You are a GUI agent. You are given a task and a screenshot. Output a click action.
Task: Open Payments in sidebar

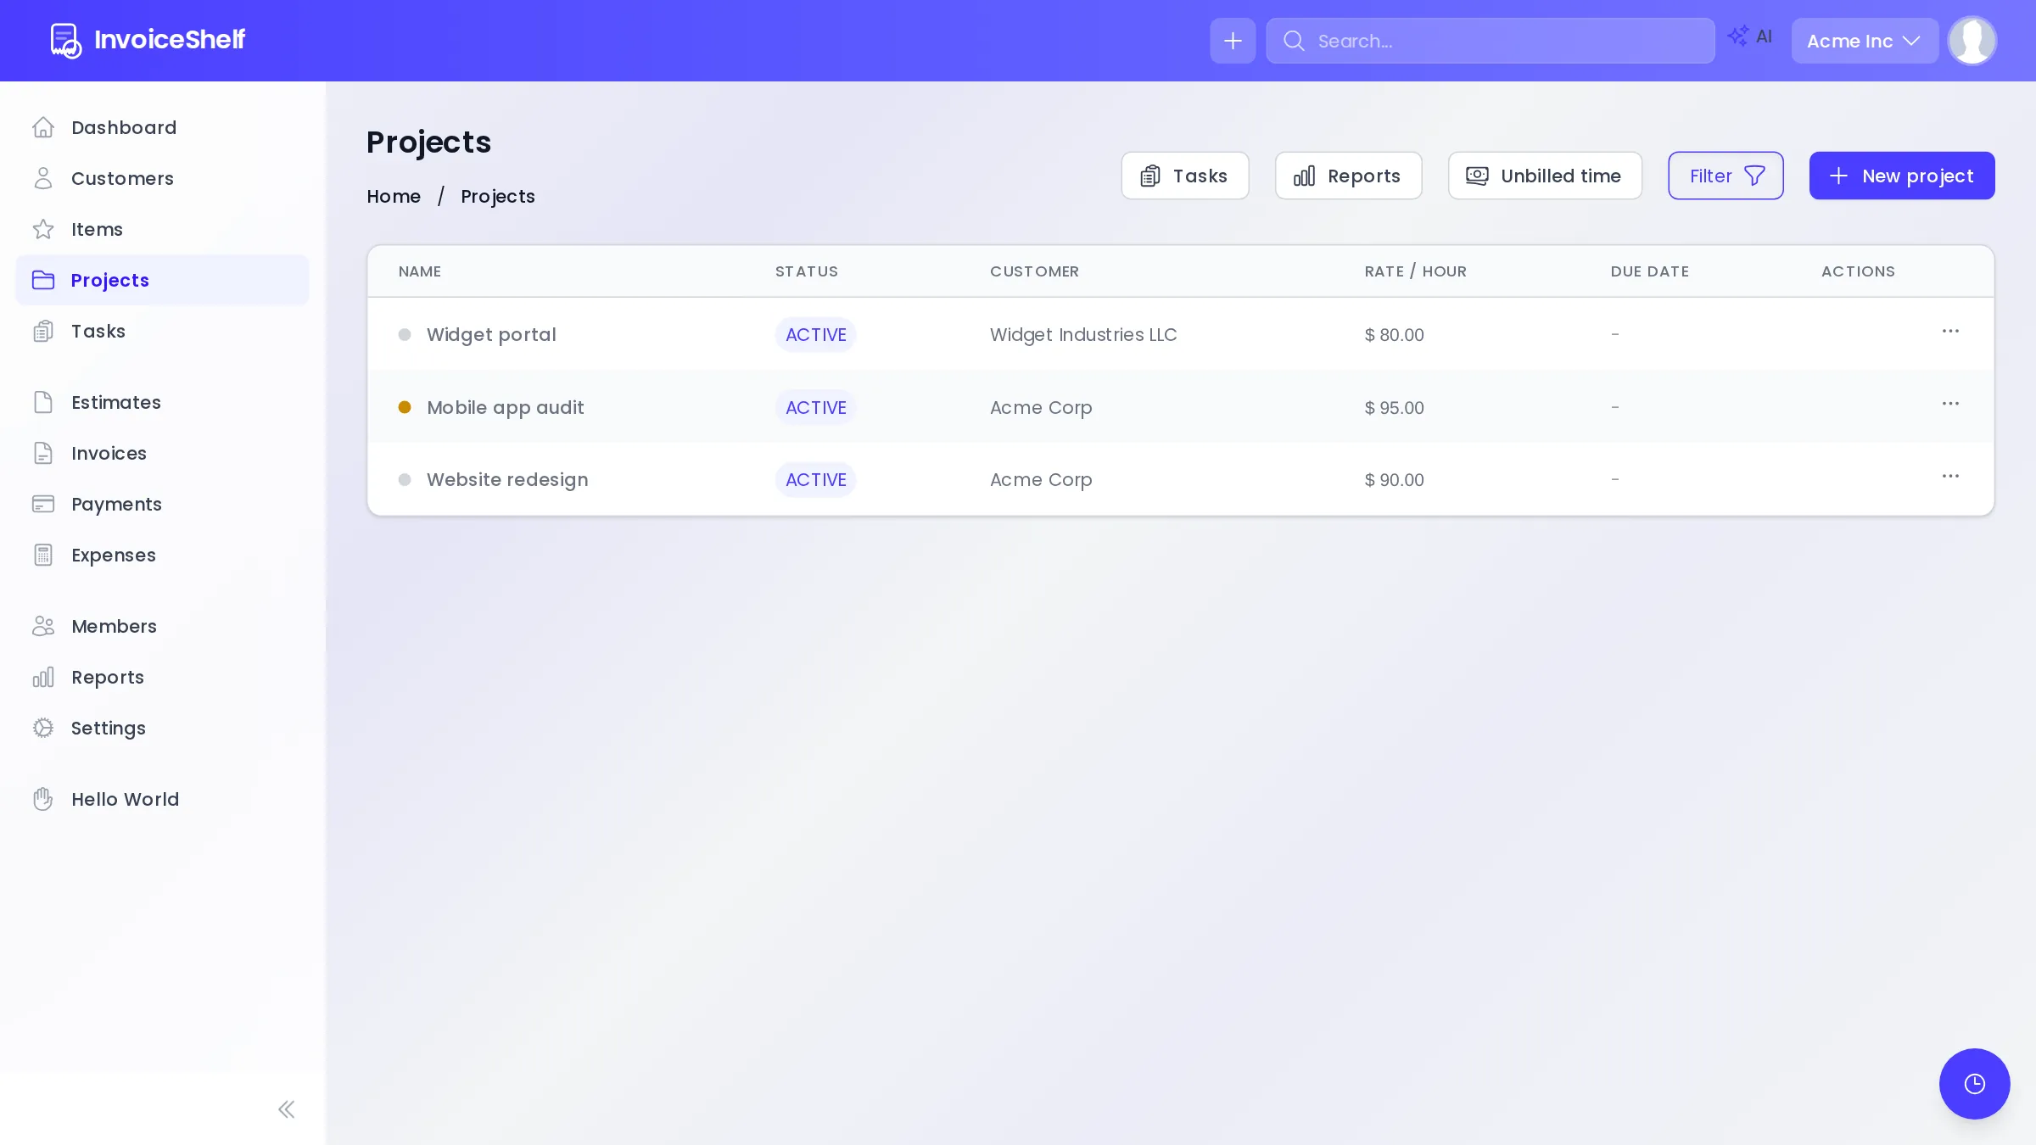(162, 504)
